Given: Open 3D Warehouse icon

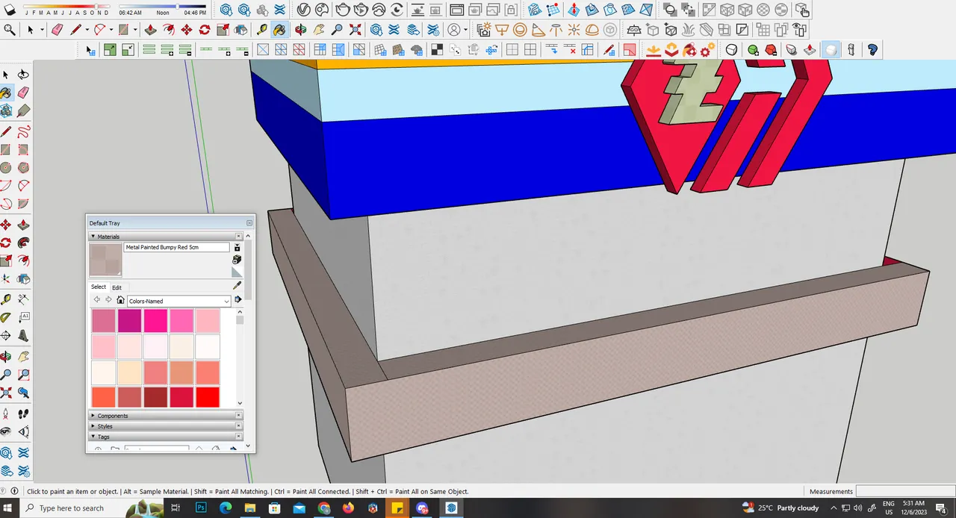Looking at the screenshot, I should [x=376, y=30].
